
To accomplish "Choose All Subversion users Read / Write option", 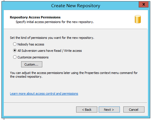I will [15, 51].
